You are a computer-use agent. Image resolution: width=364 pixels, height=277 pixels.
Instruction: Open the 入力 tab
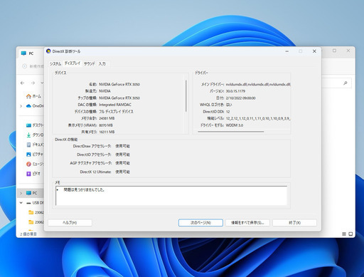102,63
